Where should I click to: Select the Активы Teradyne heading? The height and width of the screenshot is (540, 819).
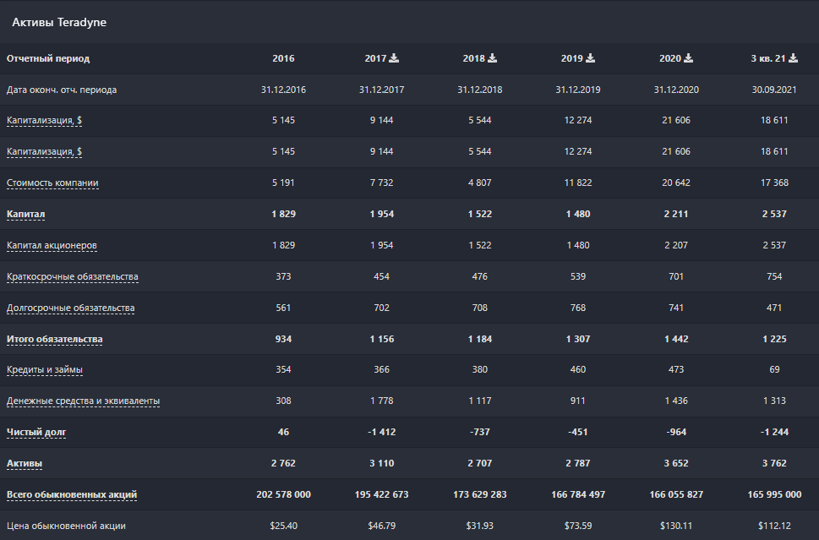[59, 23]
